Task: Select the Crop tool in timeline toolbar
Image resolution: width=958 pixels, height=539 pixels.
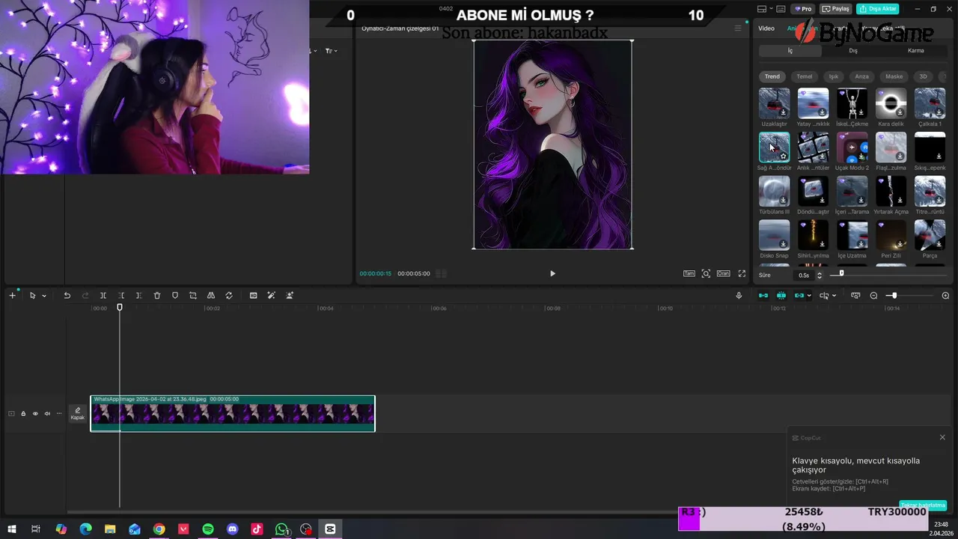Action: click(x=192, y=296)
